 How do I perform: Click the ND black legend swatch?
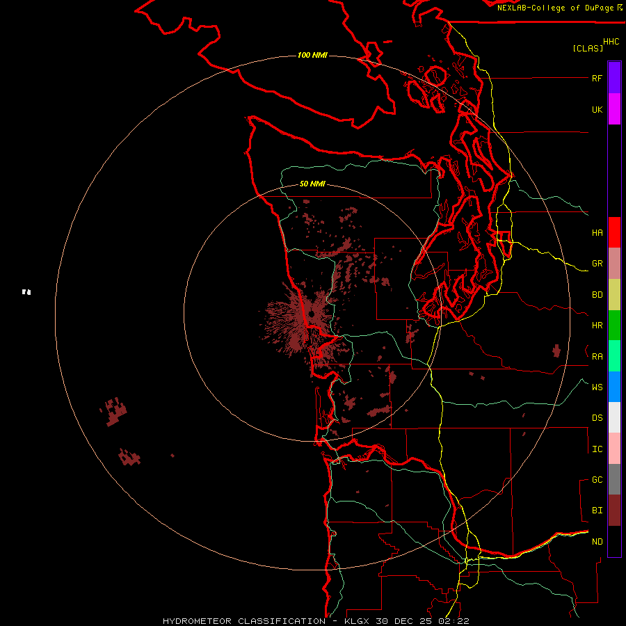click(x=614, y=541)
